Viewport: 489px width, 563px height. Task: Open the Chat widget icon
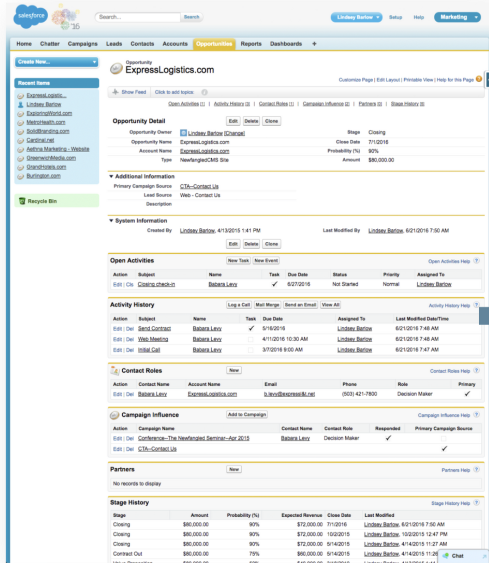pos(446,556)
